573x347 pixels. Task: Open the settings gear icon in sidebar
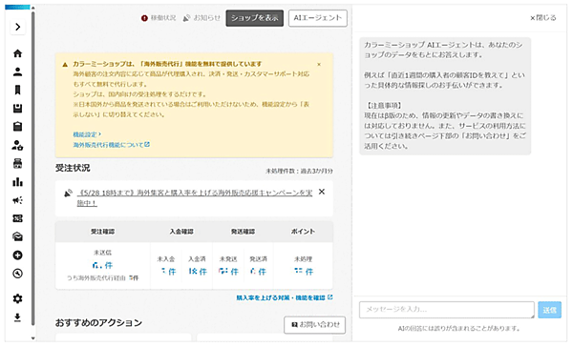click(17, 298)
